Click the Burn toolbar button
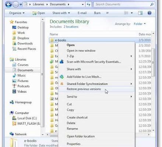Viewport: 162px width, 147px height. click(97, 13)
